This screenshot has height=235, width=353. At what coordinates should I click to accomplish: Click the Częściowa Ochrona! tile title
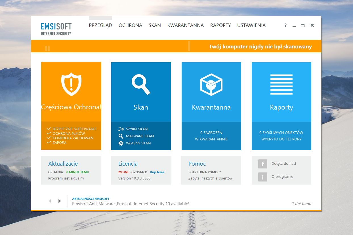[71, 107]
